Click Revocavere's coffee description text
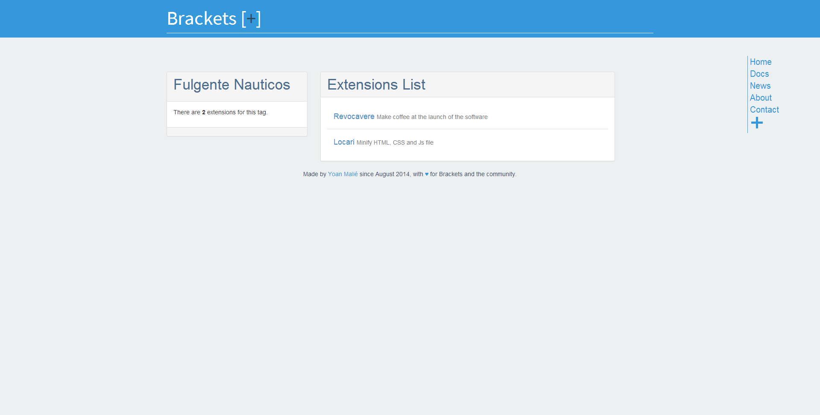Screen dimensions: 820x415 [431, 117]
